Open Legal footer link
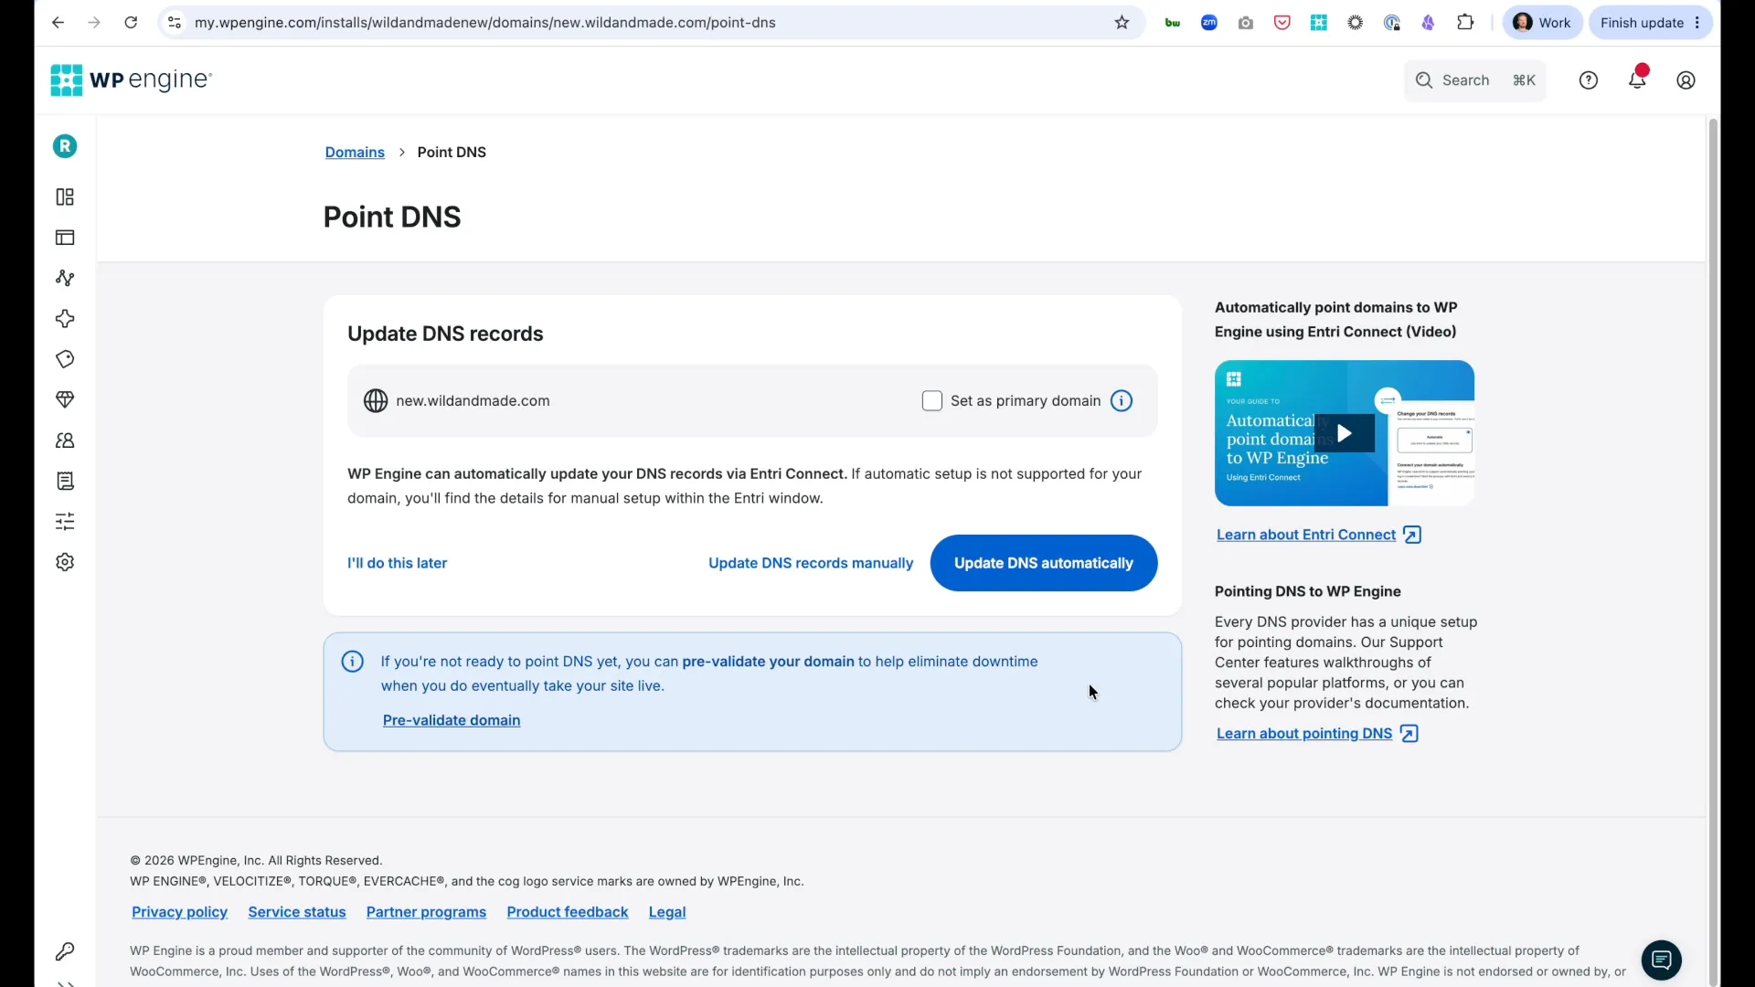This screenshot has width=1755, height=987. pos(667,912)
